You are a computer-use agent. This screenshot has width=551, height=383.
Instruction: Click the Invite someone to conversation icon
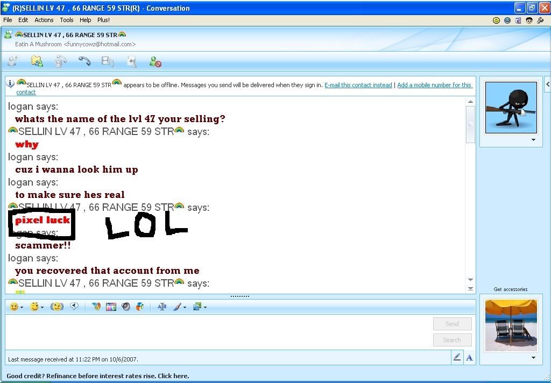(13, 62)
